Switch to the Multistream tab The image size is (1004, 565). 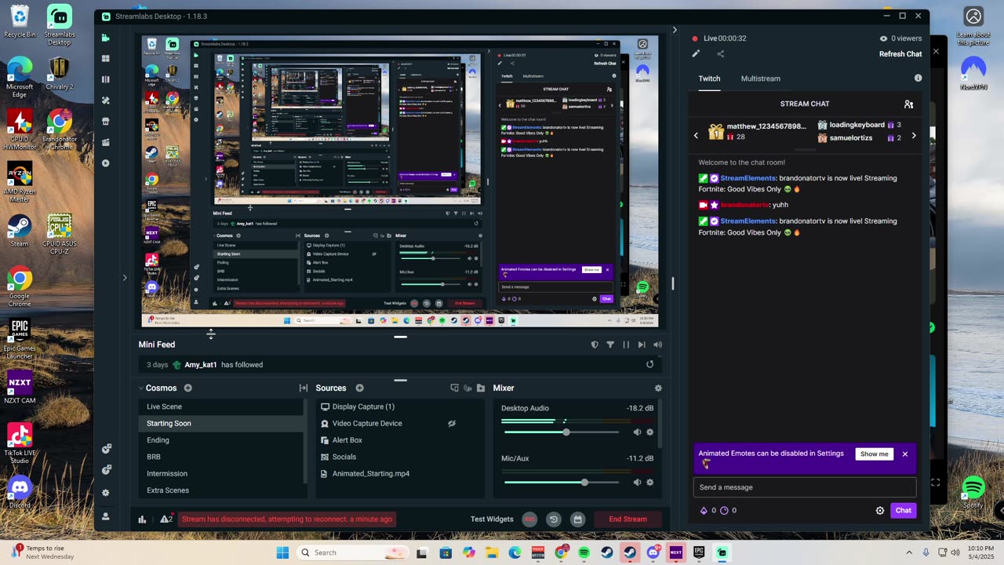coord(761,78)
